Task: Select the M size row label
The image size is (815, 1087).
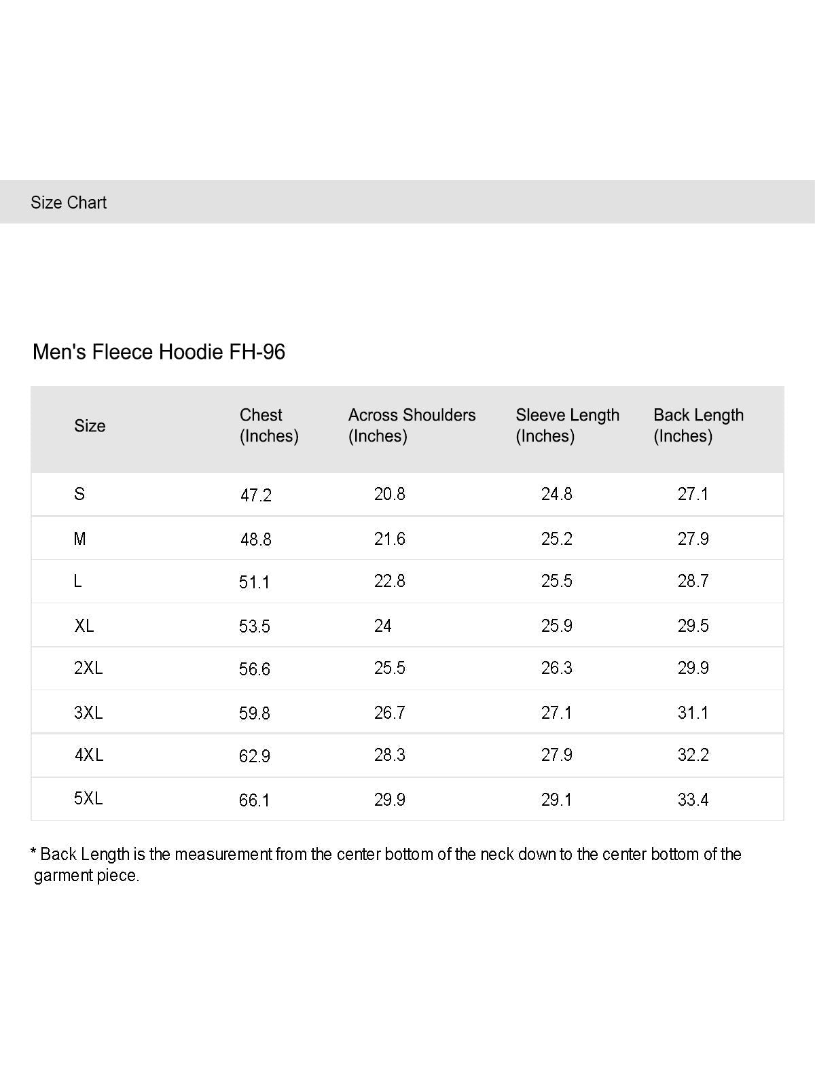Action: pyautogui.click(x=79, y=539)
